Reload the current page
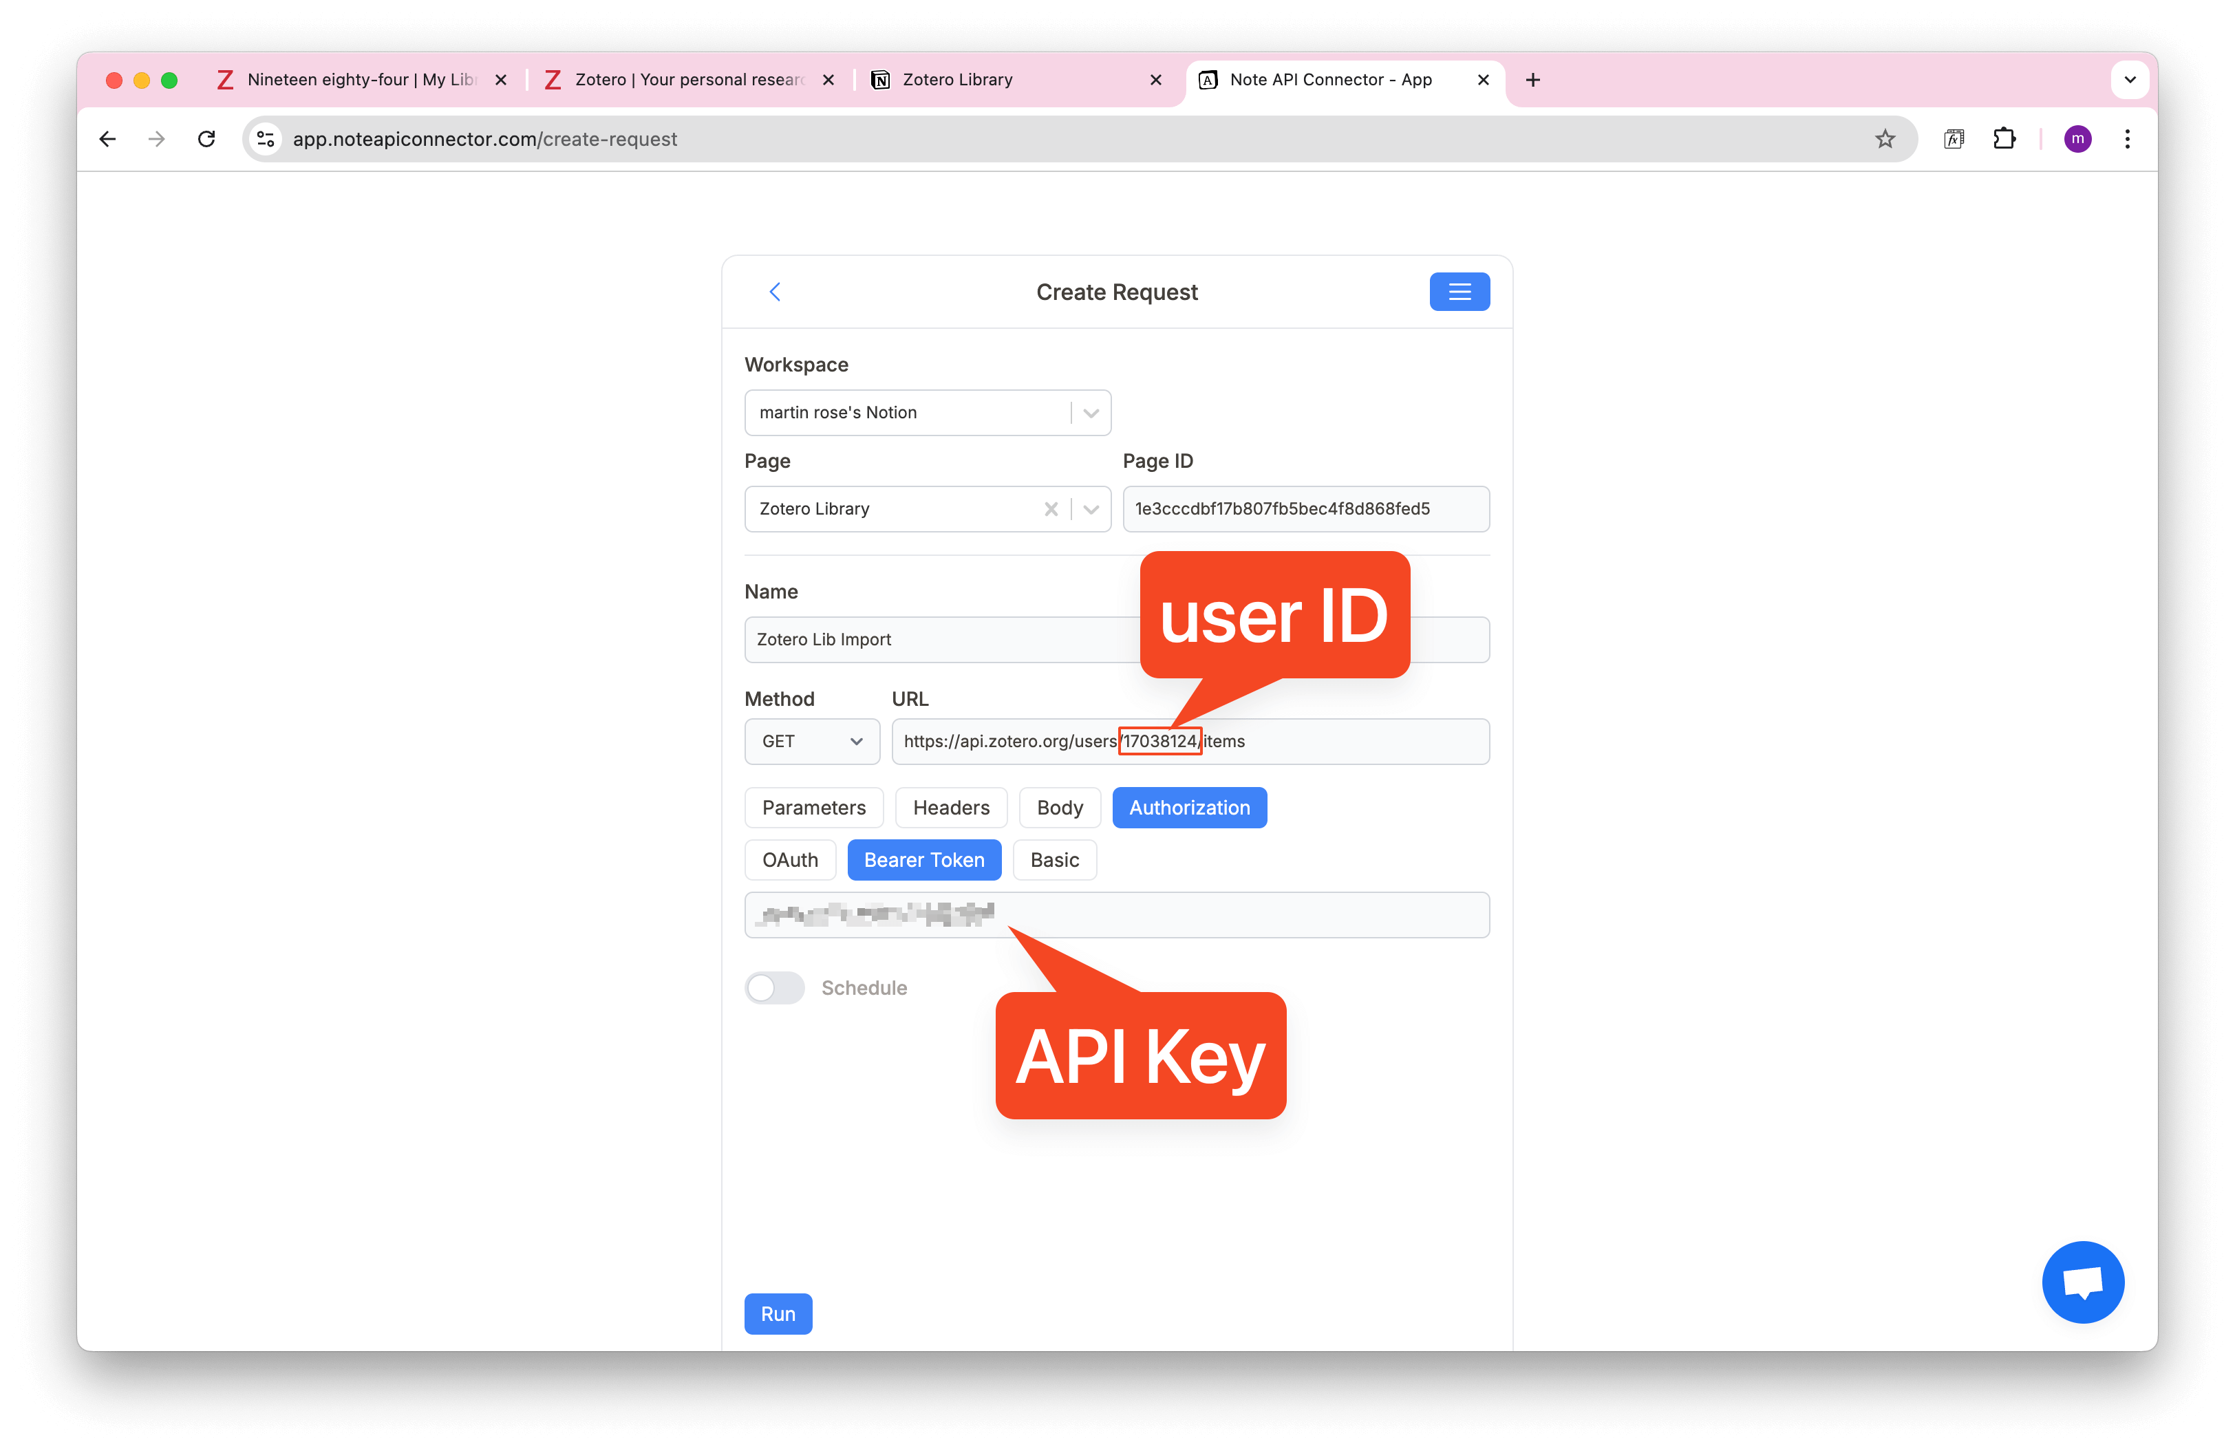Screen dimensions: 2235x1453 point(206,139)
